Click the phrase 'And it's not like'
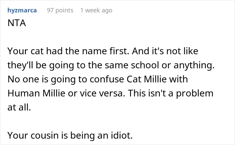The image size is (235, 145). [165, 51]
